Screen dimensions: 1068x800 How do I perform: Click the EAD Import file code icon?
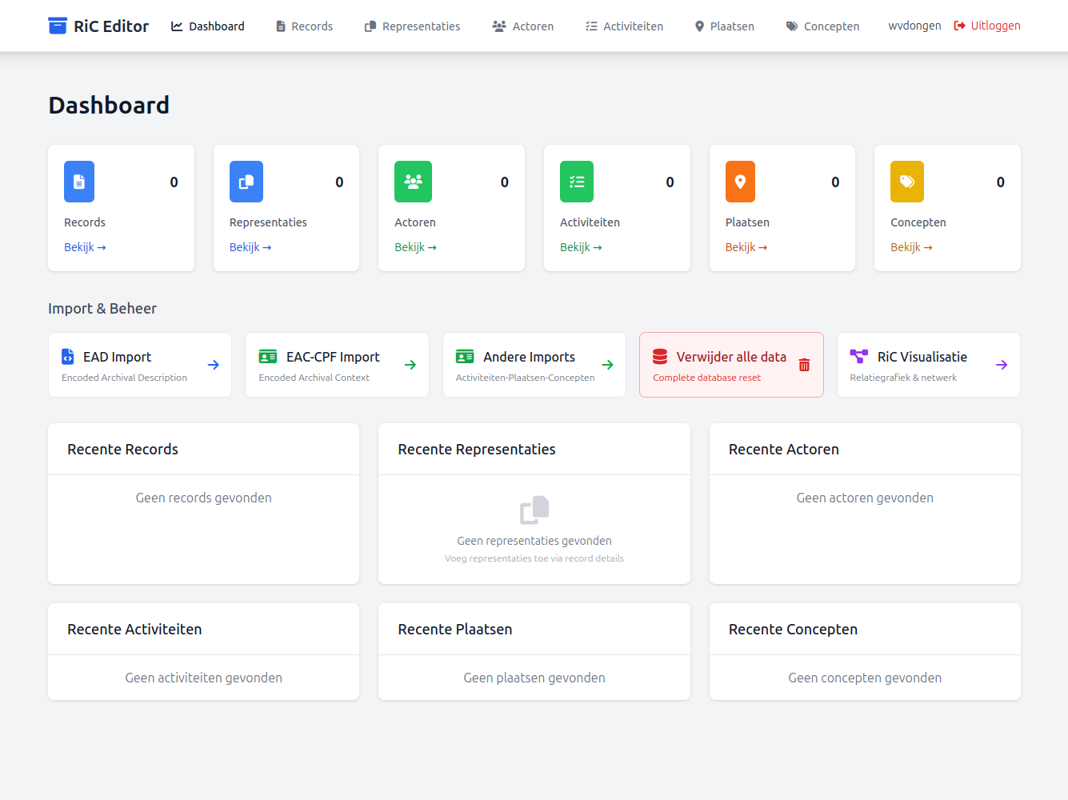[x=68, y=356]
